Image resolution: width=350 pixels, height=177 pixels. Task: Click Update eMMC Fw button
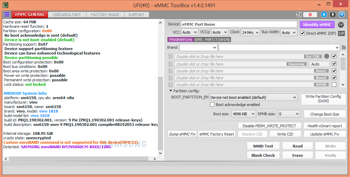point(325,134)
